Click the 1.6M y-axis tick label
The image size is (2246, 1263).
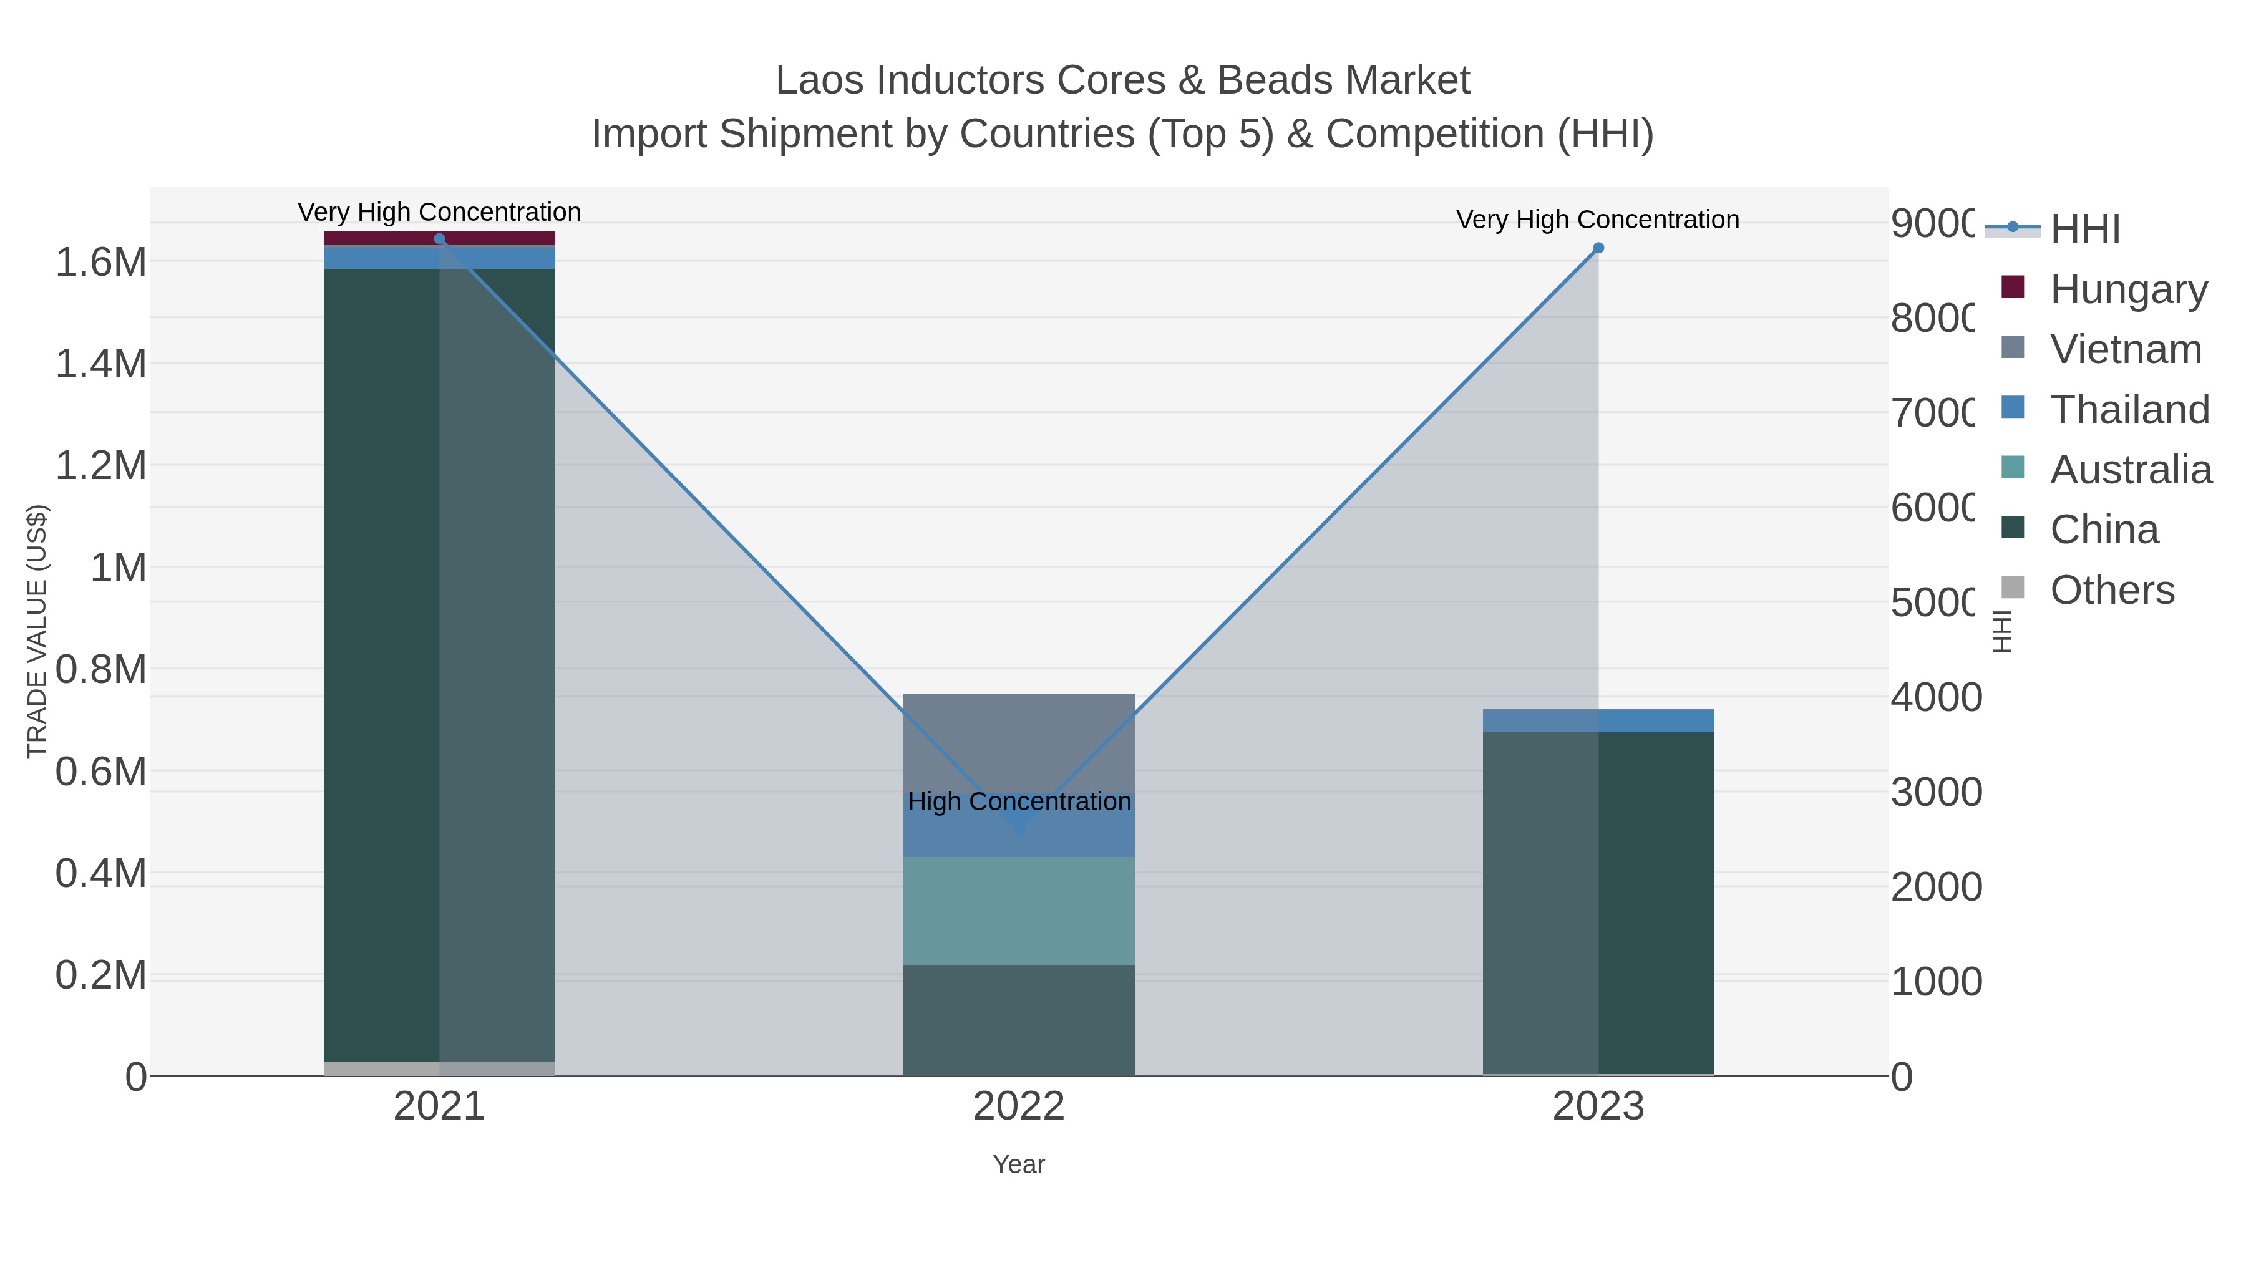pyautogui.click(x=101, y=263)
